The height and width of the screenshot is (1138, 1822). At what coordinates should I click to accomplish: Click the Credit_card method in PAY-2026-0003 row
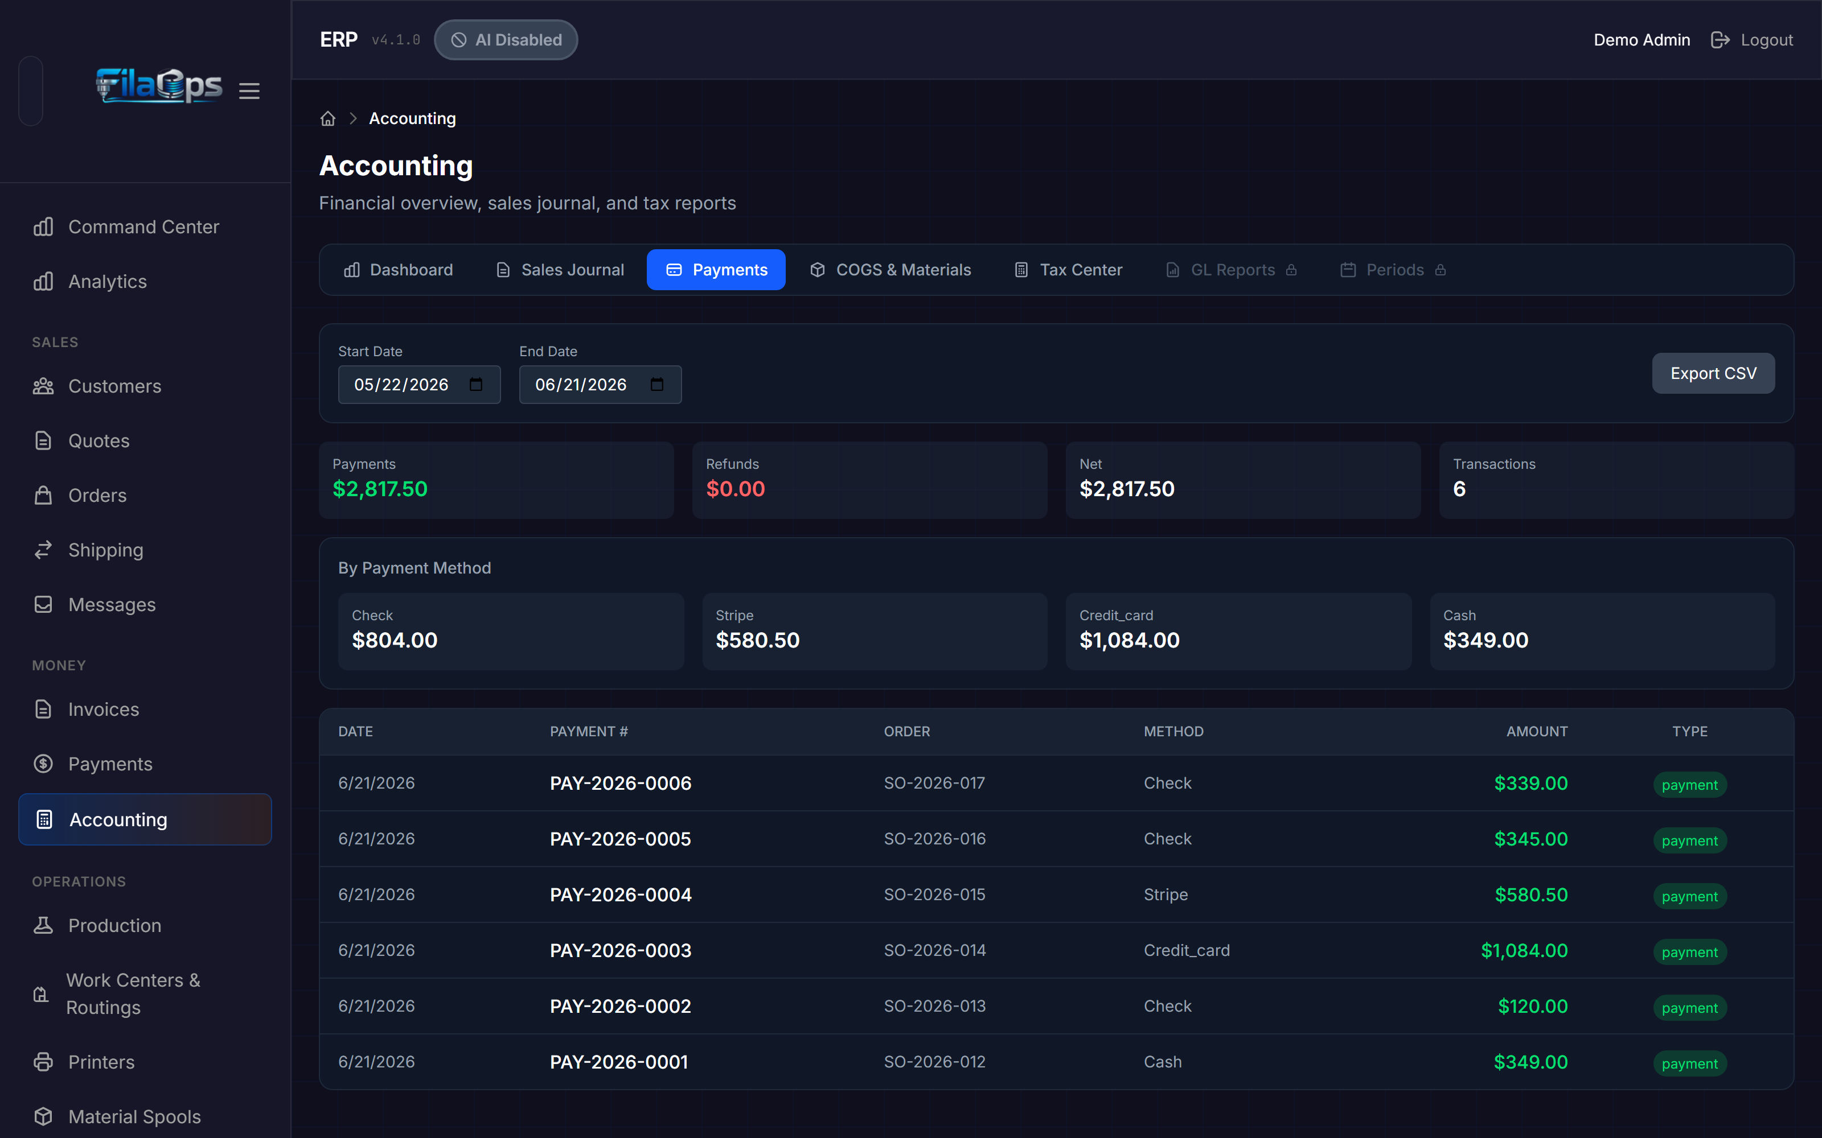[1187, 950]
